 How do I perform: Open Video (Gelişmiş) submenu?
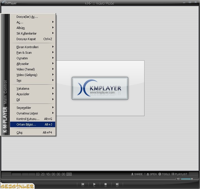click(x=33, y=75)
